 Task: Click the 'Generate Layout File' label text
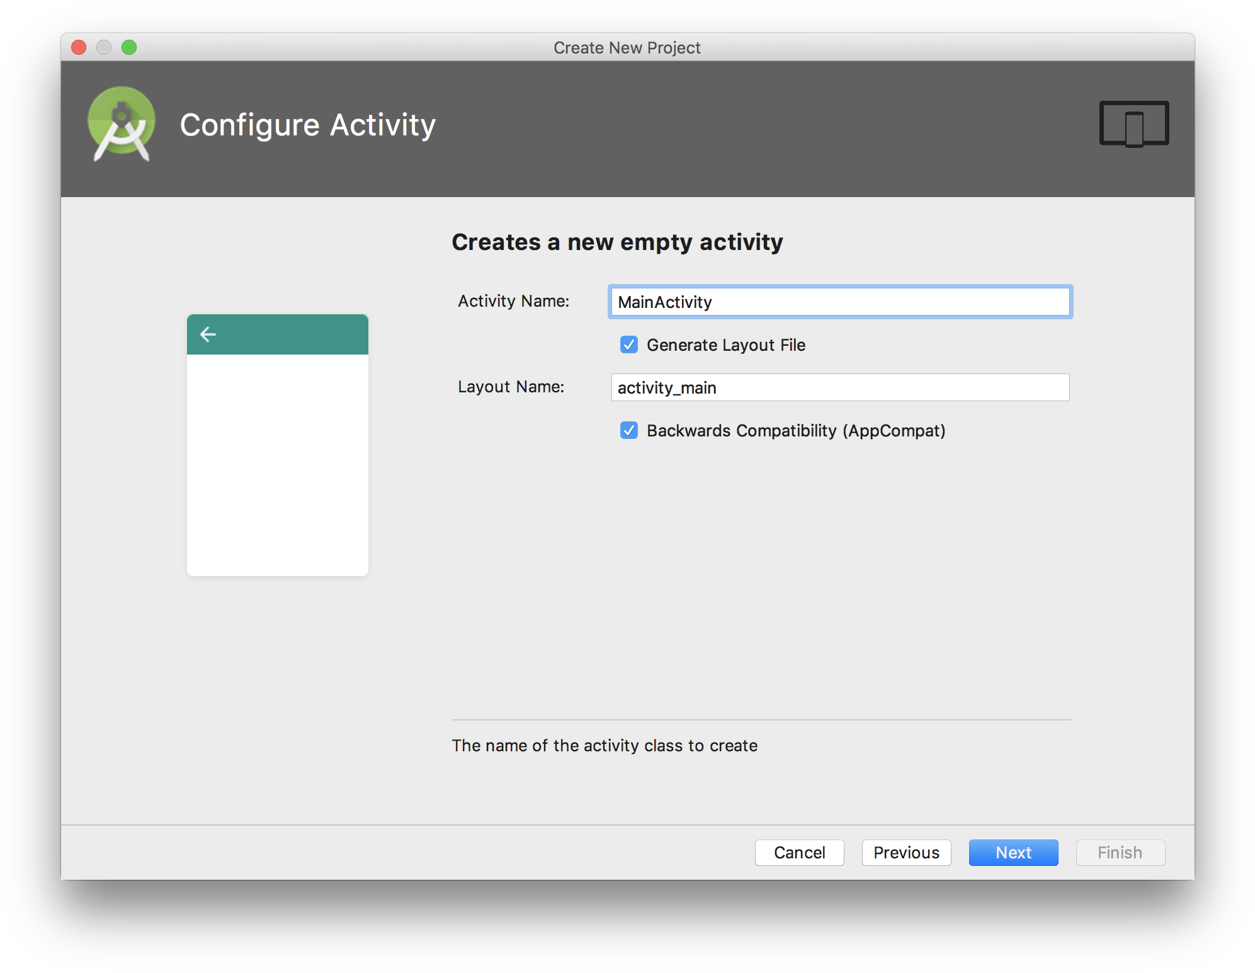click(726, 345)
